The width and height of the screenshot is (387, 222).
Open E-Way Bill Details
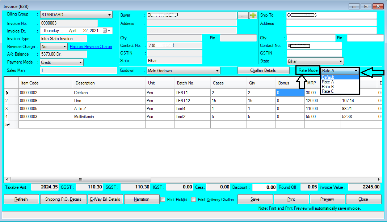(105, 199)
